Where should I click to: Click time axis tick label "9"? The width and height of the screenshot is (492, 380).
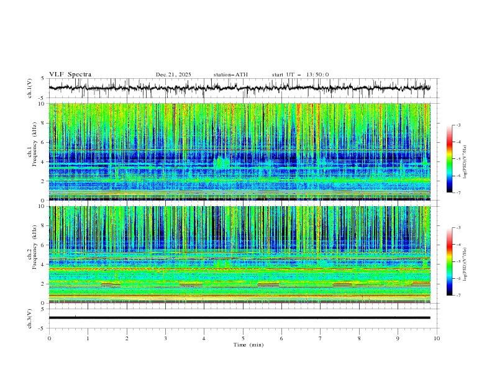(x=398, y=338)
